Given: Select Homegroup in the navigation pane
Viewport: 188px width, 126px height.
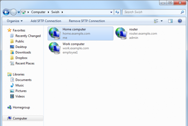Looking at the screenshot, I should pyautogui.click(x=21, y=107).
